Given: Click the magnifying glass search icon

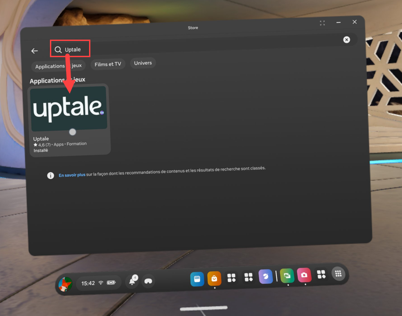Looking at the screenshot, I should 58,50.
